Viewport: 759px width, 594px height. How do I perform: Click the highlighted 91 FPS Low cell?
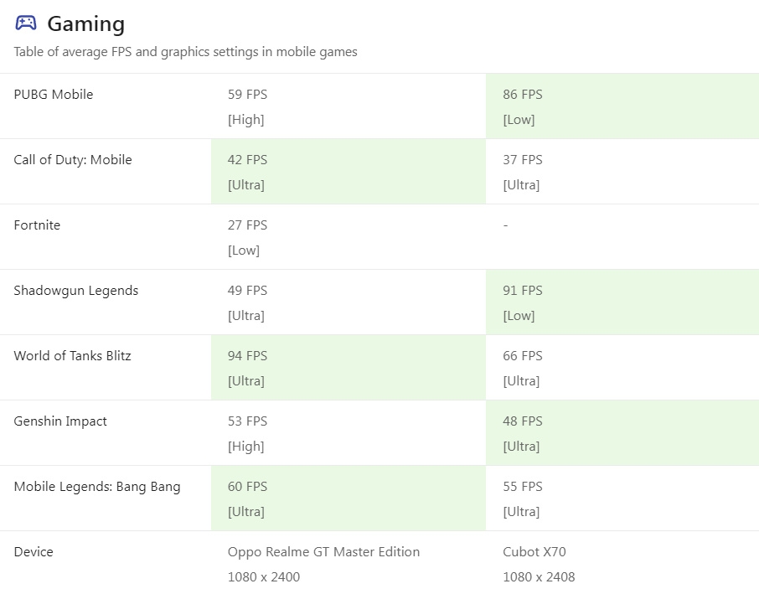pos(622,302)
